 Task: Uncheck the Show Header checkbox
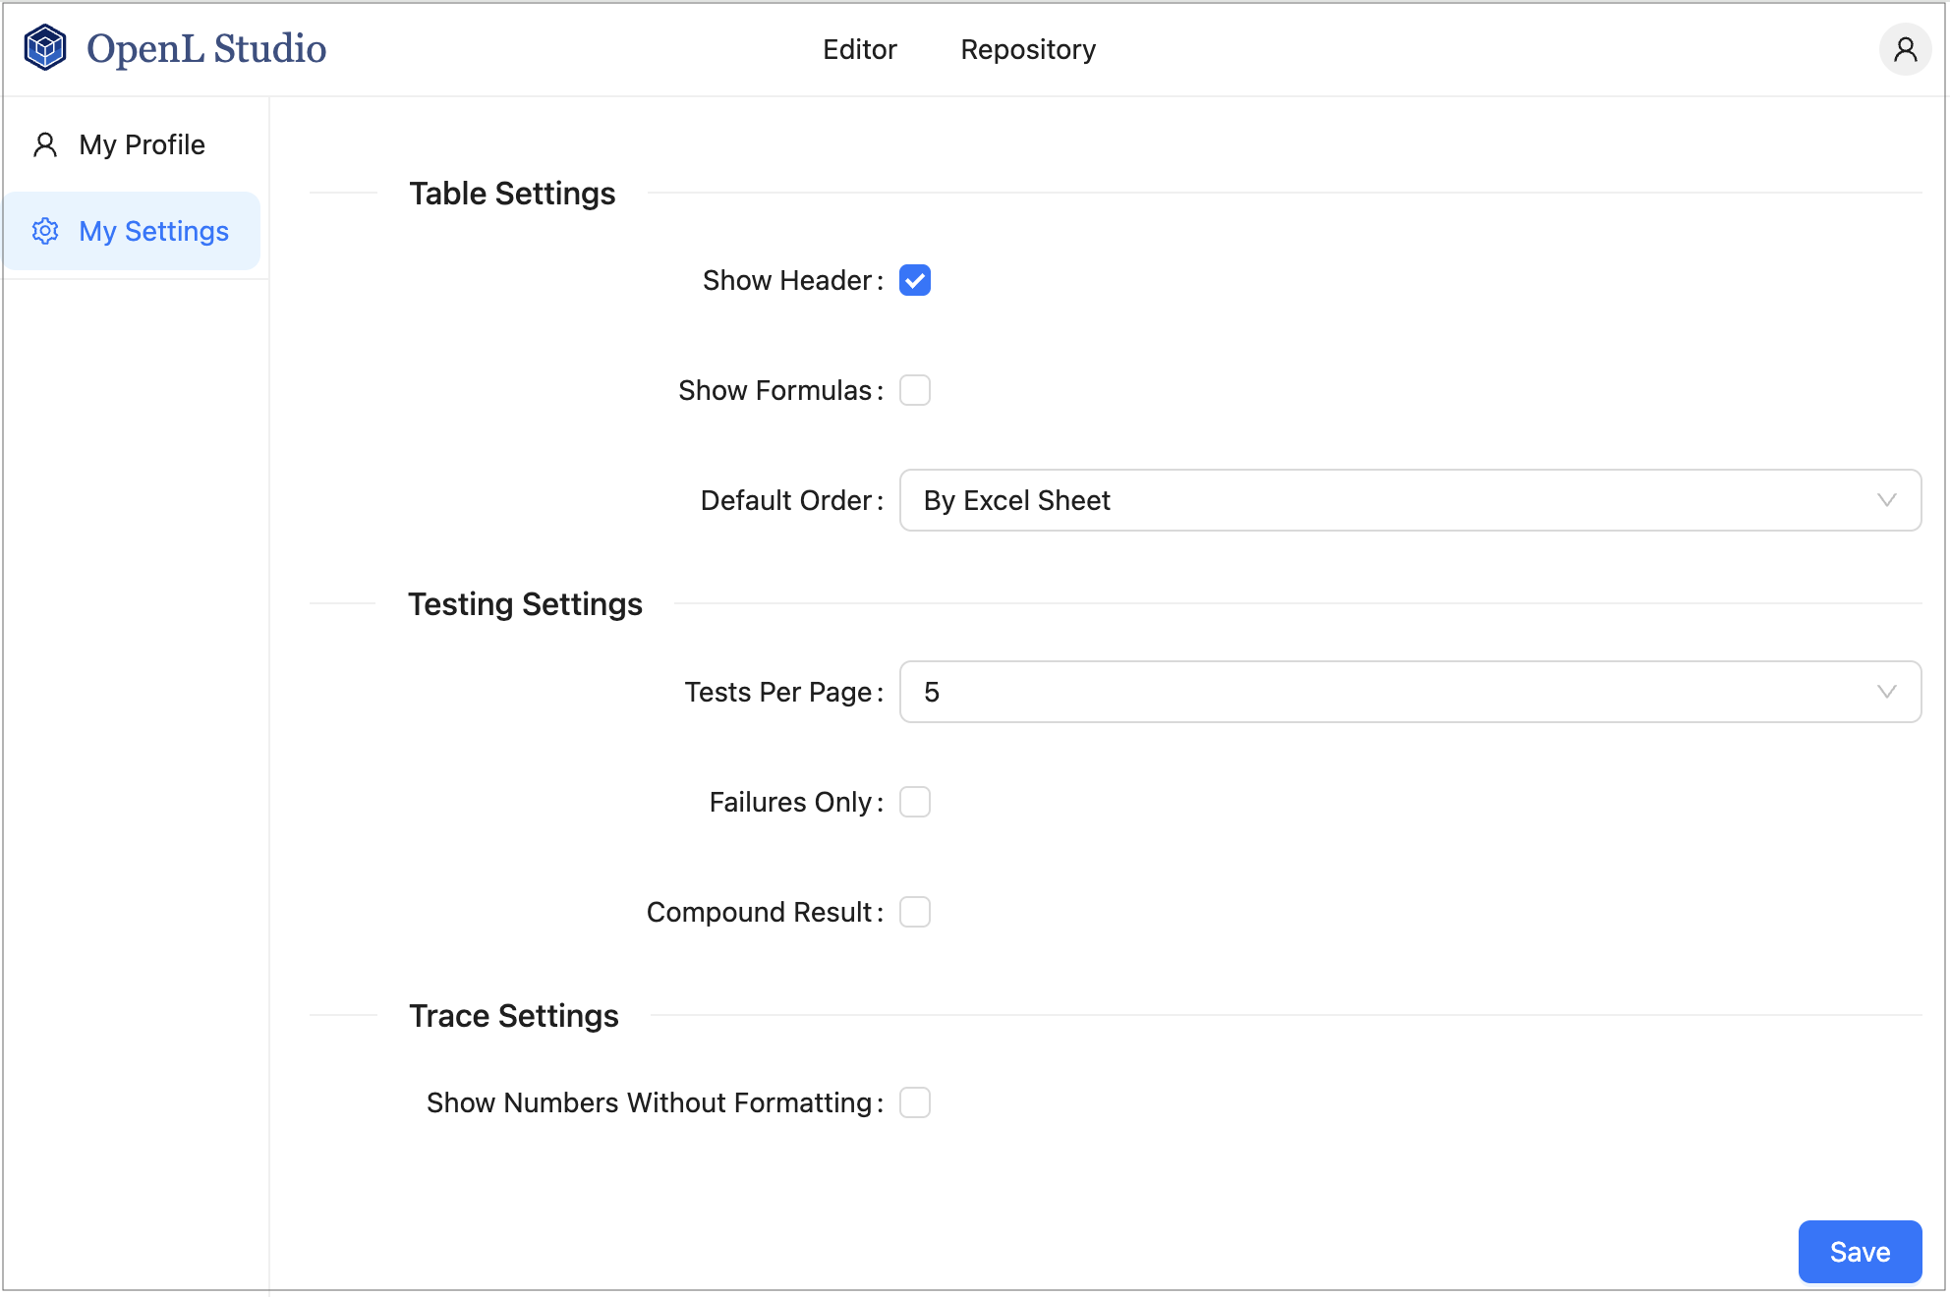tap(915, 281)
